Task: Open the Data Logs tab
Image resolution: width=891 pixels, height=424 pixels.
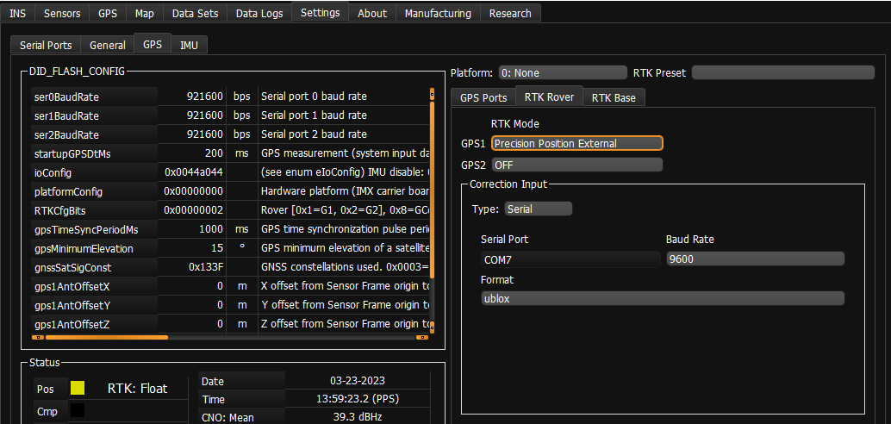Action: 259,13
